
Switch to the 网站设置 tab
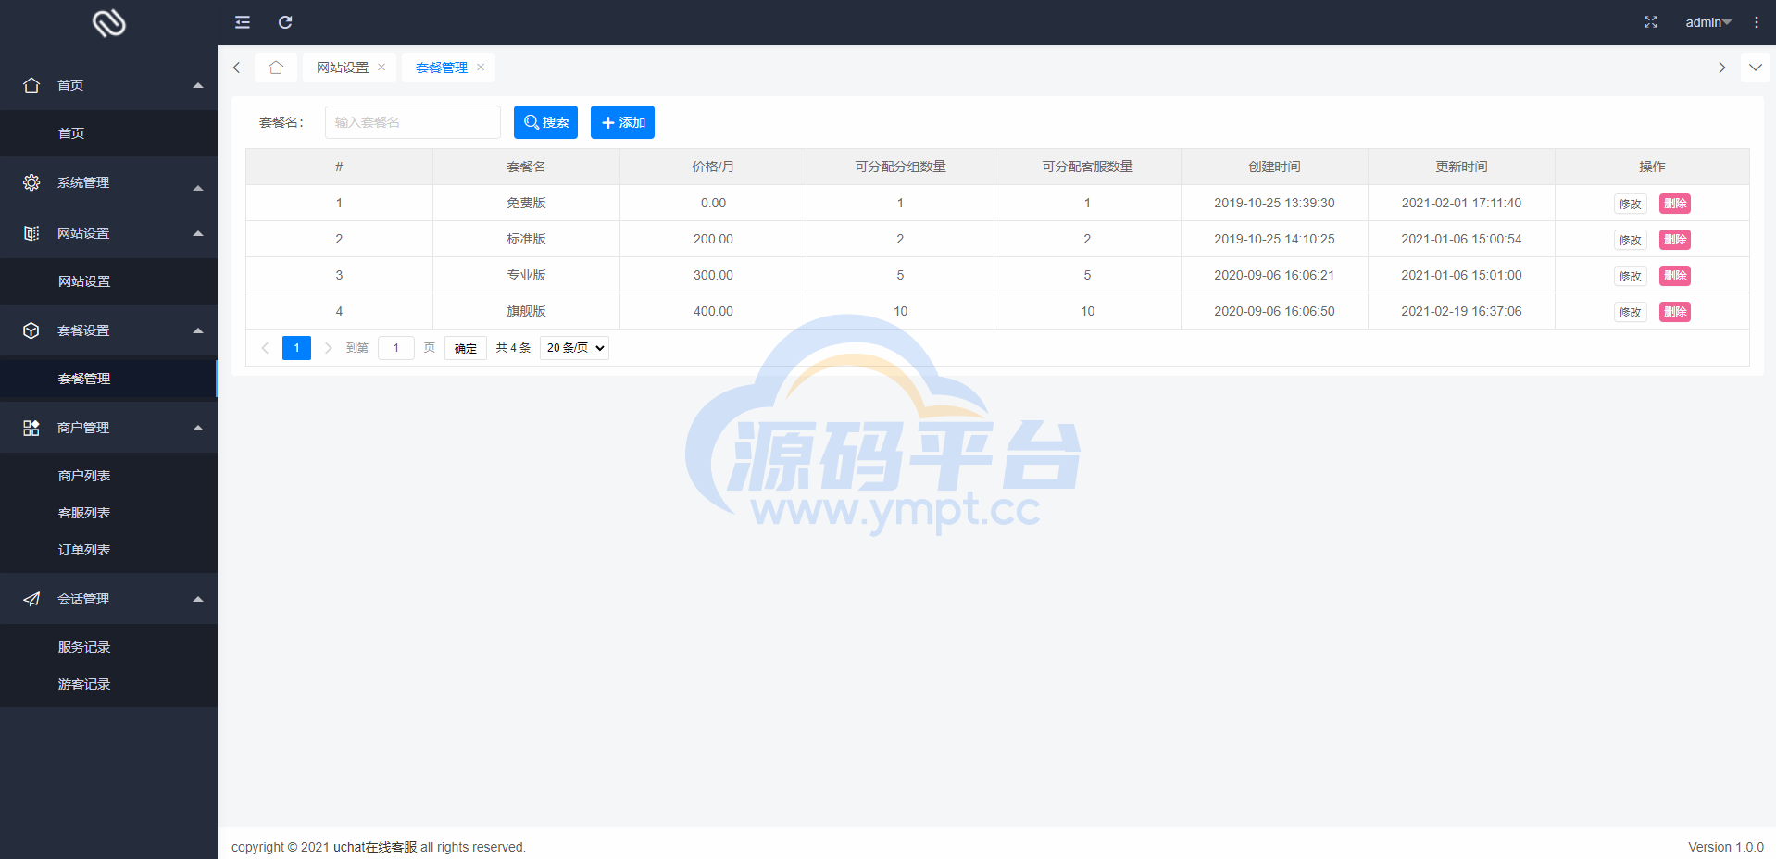[343, 68]
